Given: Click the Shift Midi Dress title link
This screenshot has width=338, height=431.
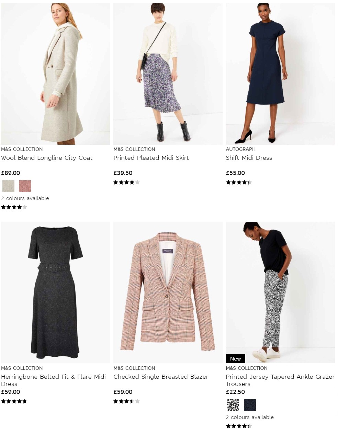Looking at the screenshot, I should (249, 158).
